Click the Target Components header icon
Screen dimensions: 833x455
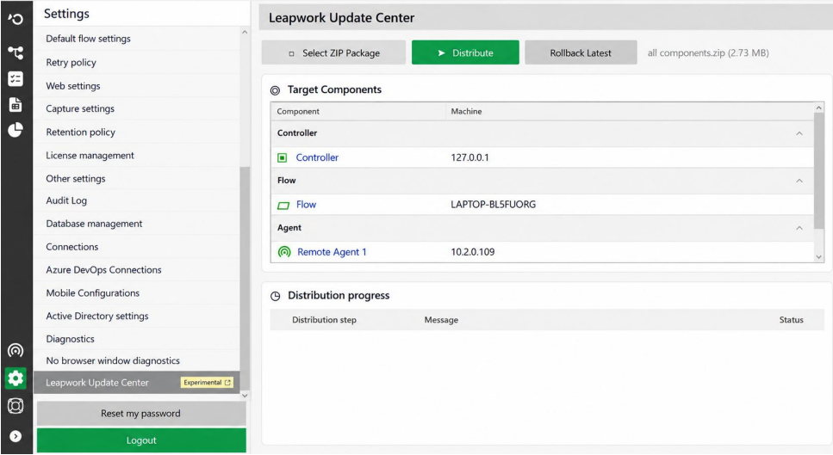tap(275, 90)
